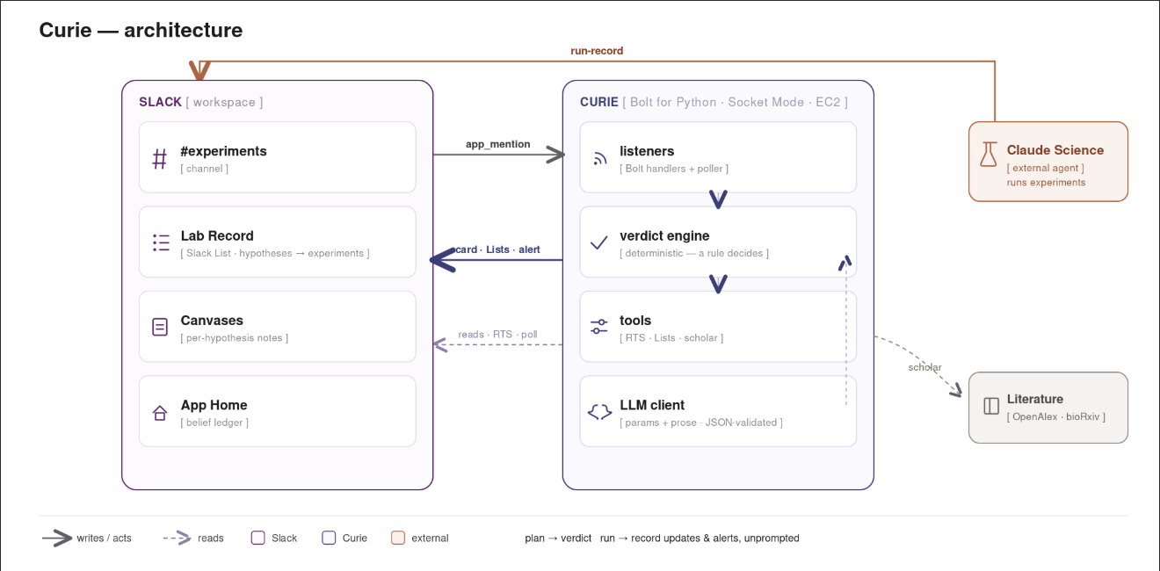This screenshot has width=1160, height=571.
Task: Click the feed icon beside listeners
Action: pos(599,159)
